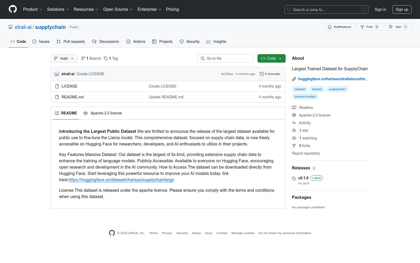View the 4 Commits history
The width and height of the screenshot is (420, 263).
click(x=270, y=74)
